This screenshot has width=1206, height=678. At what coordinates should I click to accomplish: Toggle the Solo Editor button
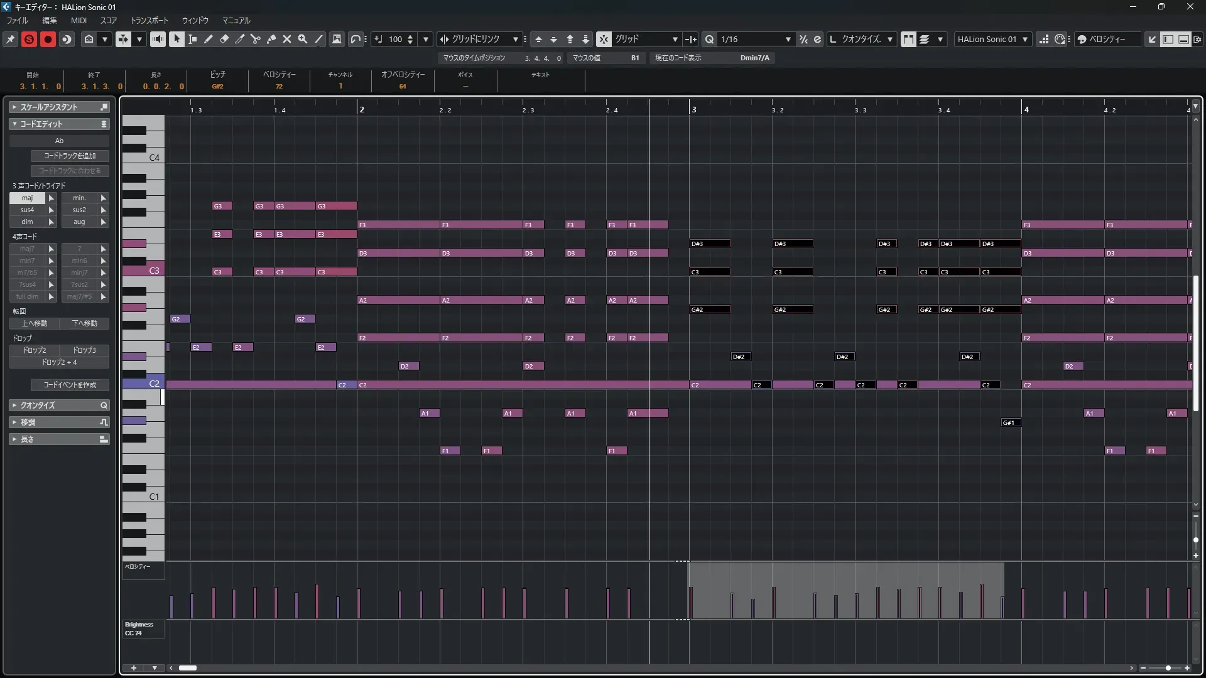pyautogui.click(x=29, y=39)
